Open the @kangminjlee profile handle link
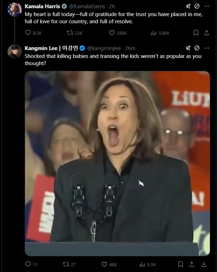 (103, 48)
